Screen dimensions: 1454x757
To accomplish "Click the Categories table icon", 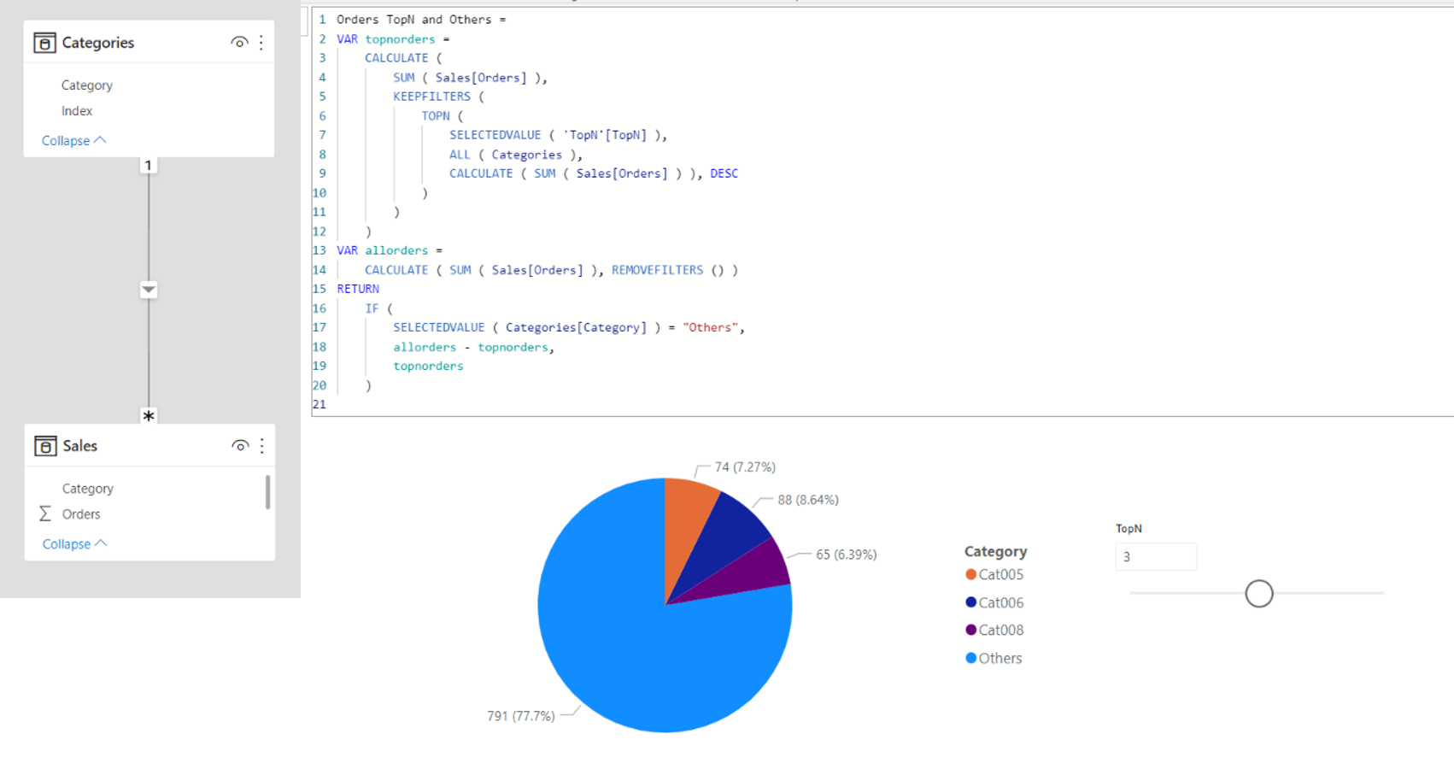I will coord(44,43).
